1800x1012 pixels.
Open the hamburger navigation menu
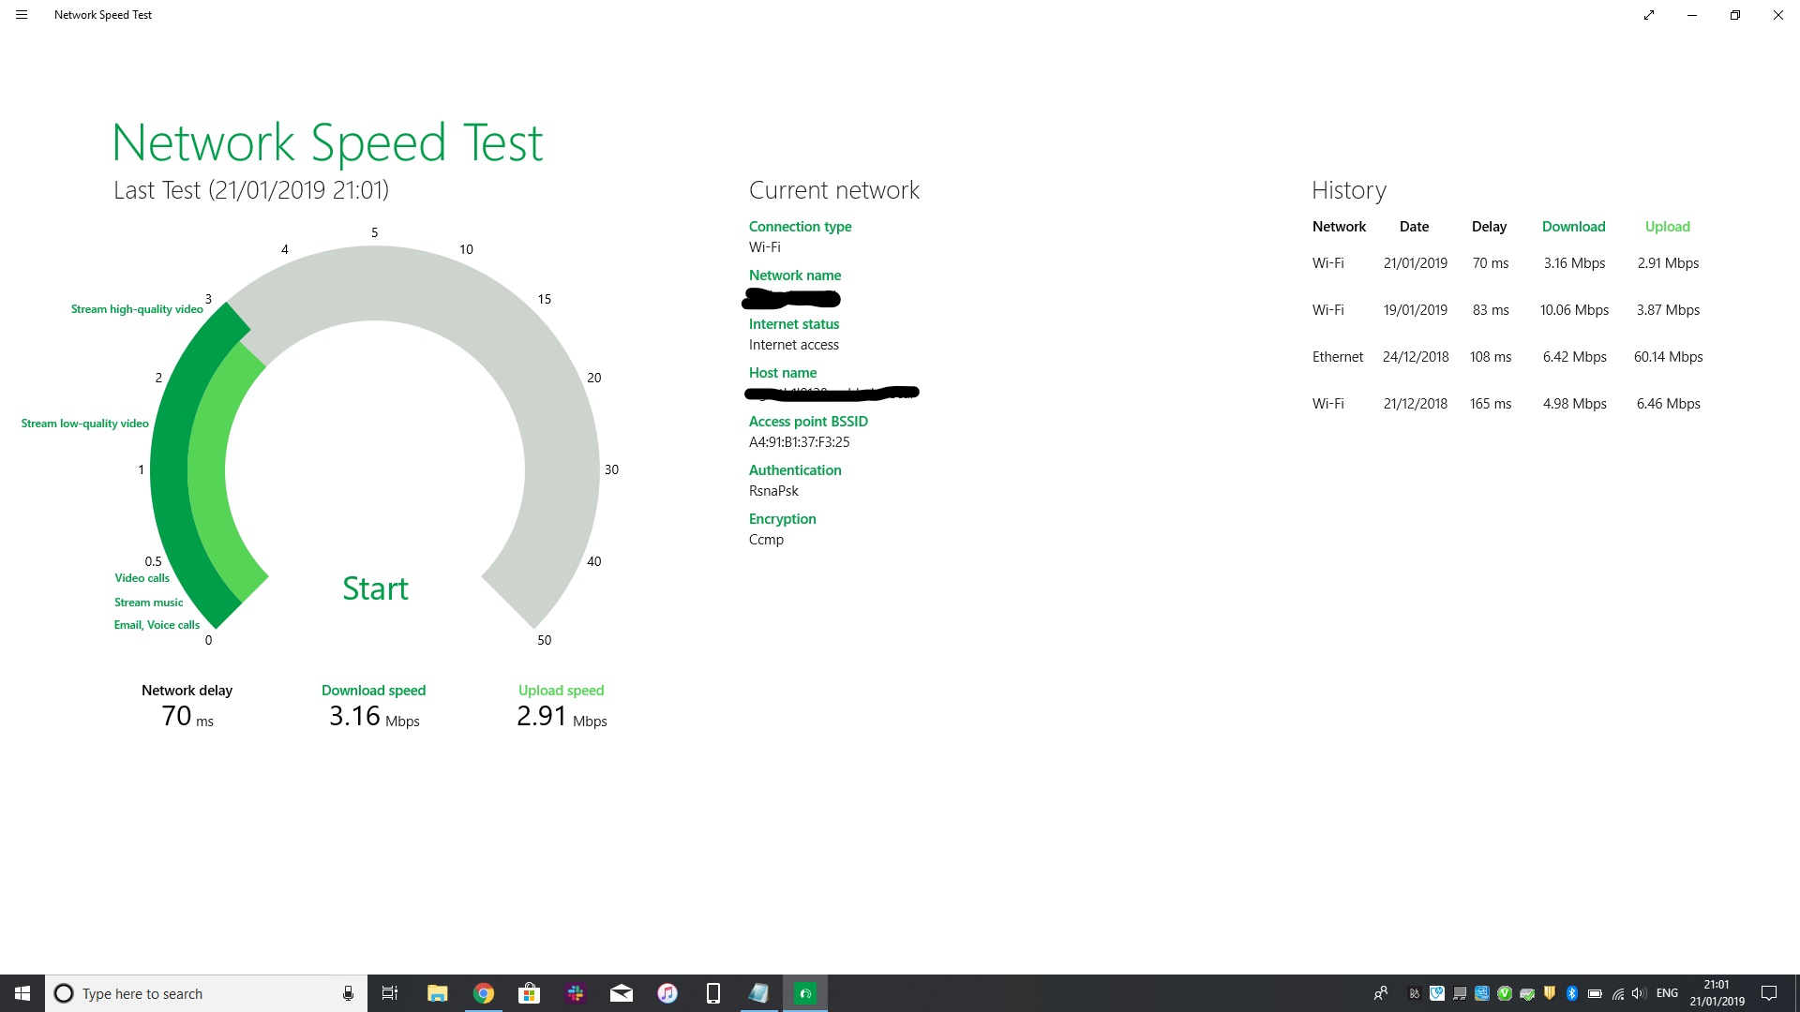[x=22, y=15]
